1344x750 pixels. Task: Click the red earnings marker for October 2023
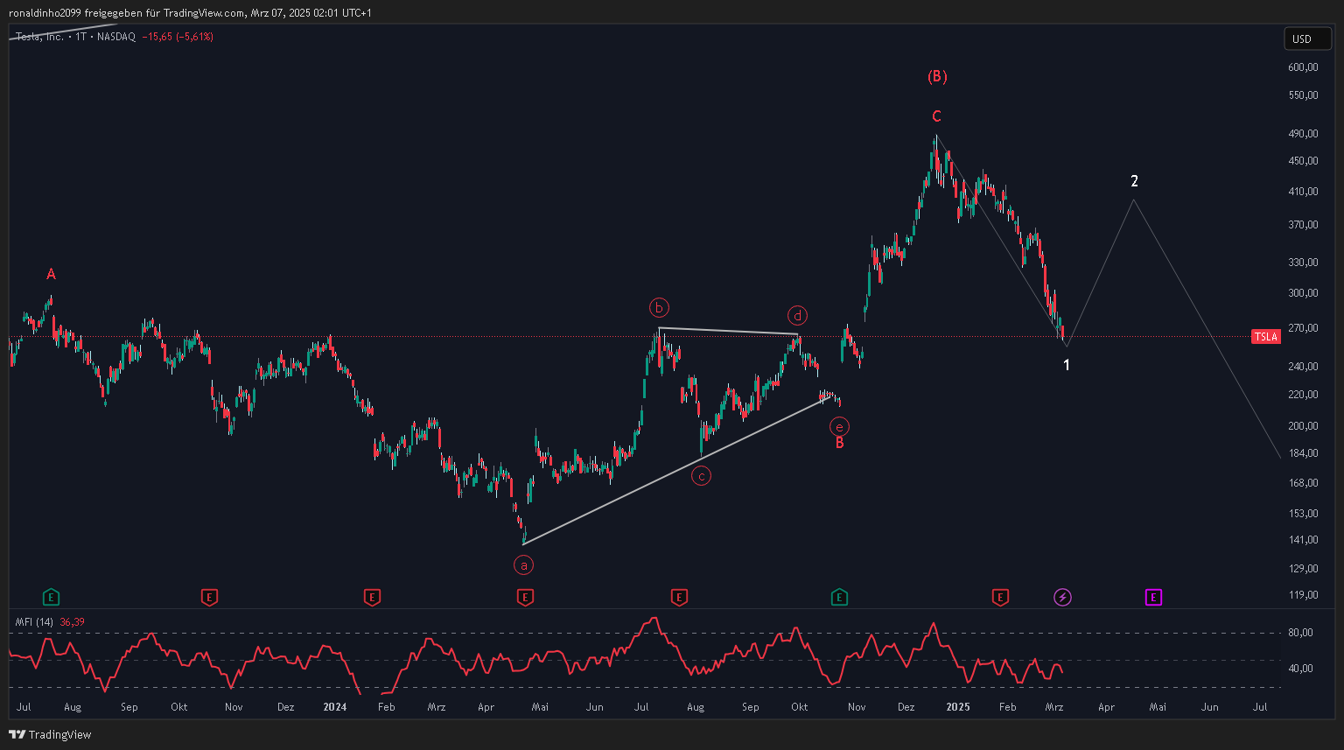point(209,598)
